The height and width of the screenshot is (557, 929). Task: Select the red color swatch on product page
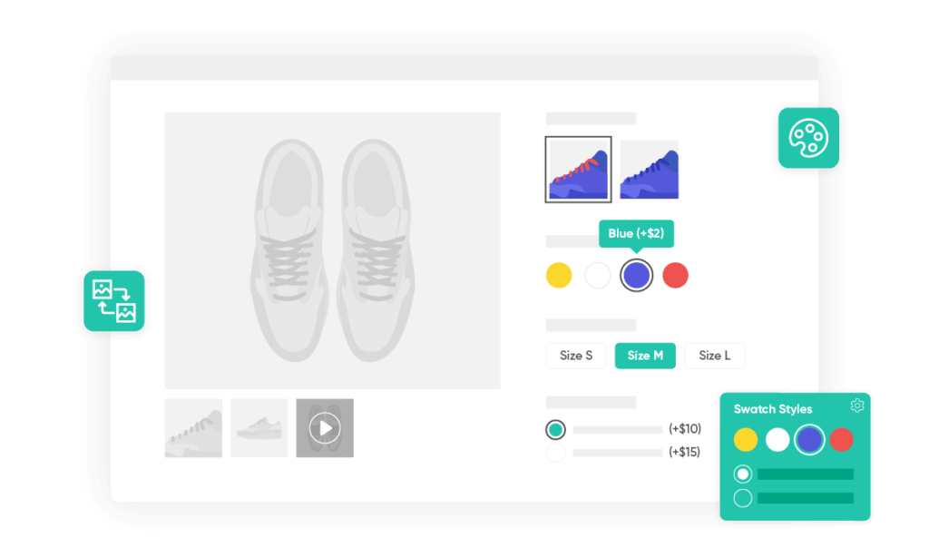(x=675, y=276)
